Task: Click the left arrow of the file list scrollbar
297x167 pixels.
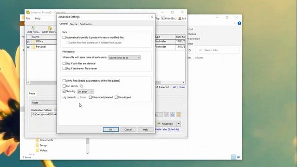Action: (x=28, y=83)
